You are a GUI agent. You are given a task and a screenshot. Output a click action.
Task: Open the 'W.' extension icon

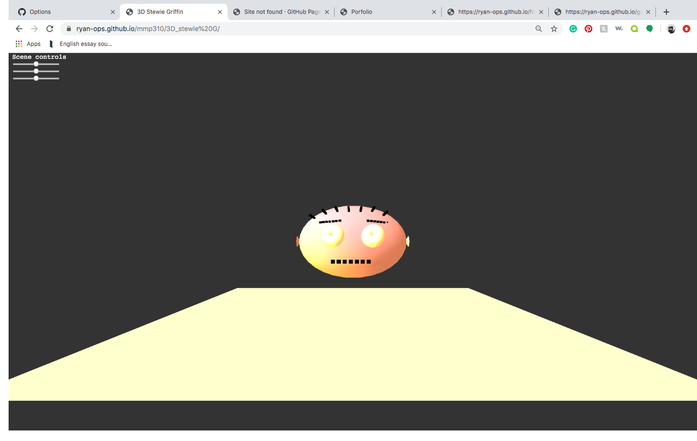[x=619, y=29]
